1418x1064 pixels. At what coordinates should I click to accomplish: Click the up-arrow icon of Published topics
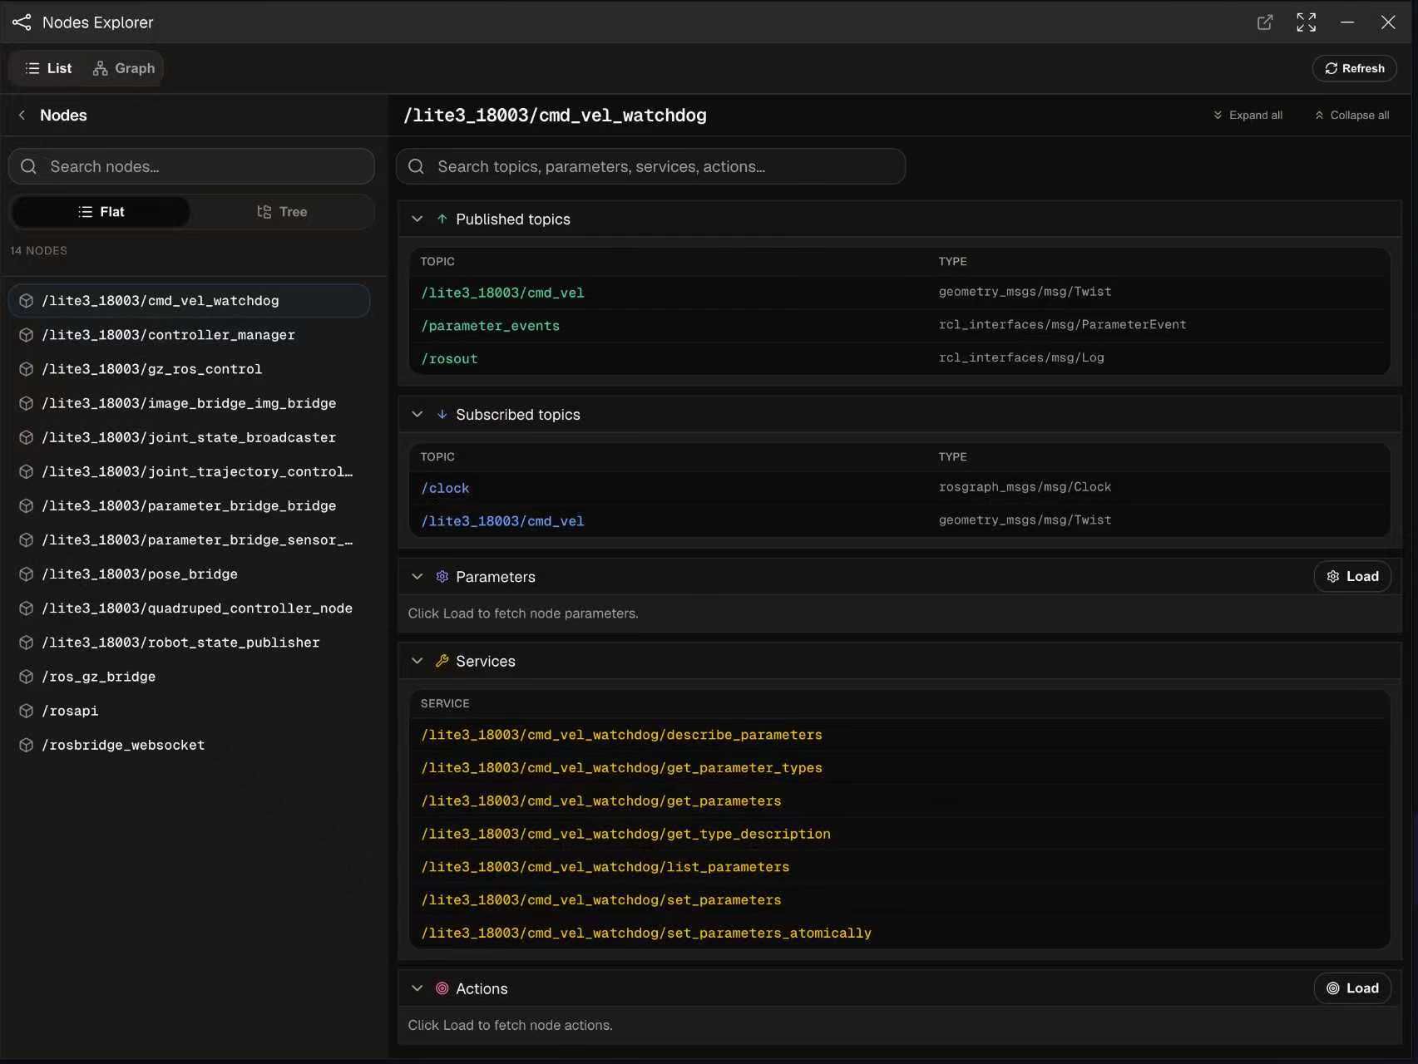[x=442, y=219]
